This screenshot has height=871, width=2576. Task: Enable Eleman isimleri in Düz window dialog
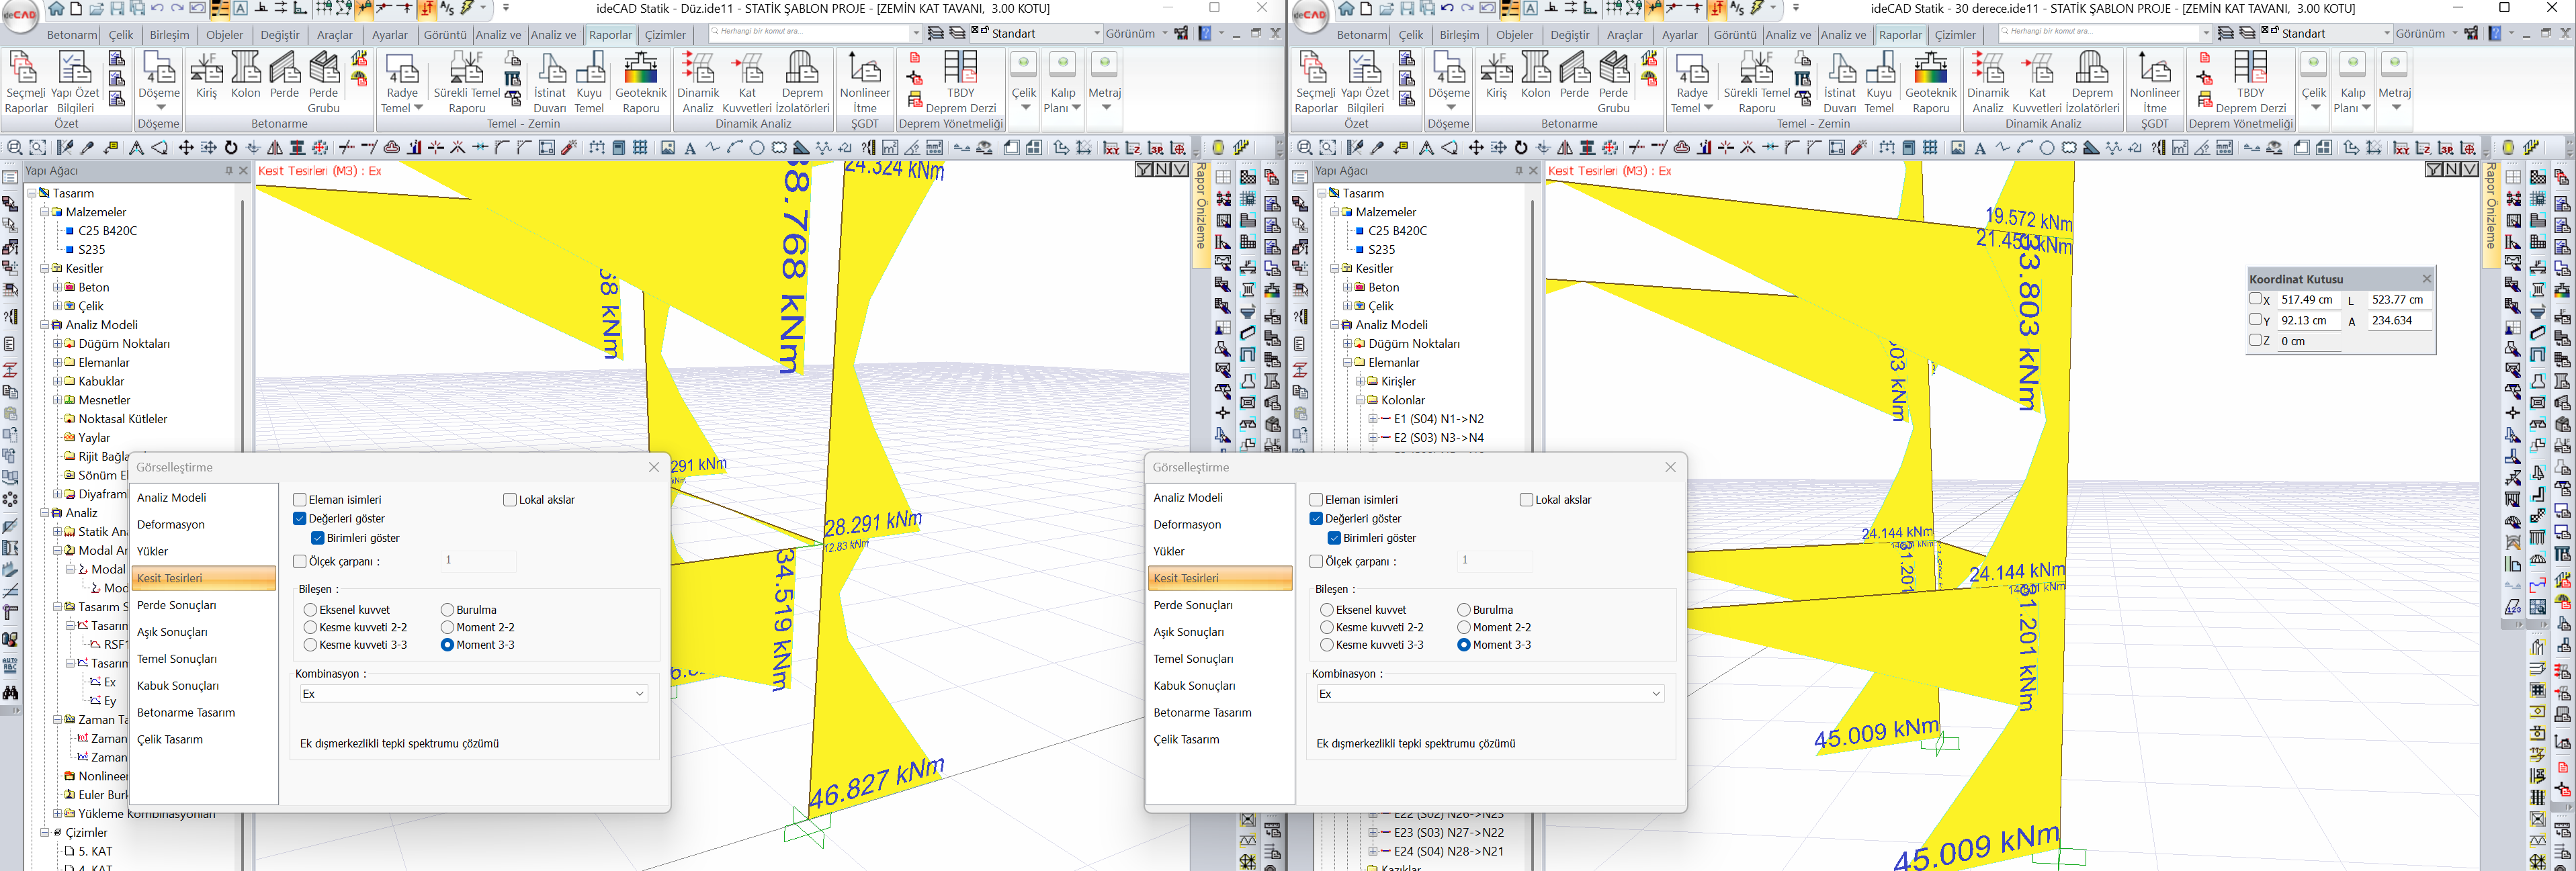[299, 500]
